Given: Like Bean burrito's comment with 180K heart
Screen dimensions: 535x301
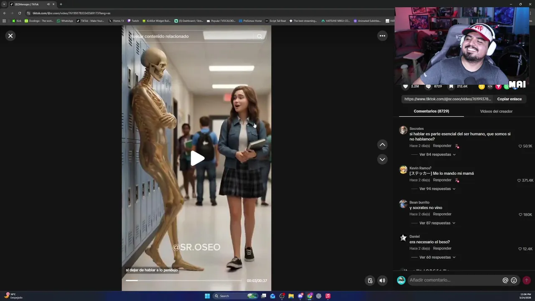Looking at the screenshot, I should pos(520,215).
